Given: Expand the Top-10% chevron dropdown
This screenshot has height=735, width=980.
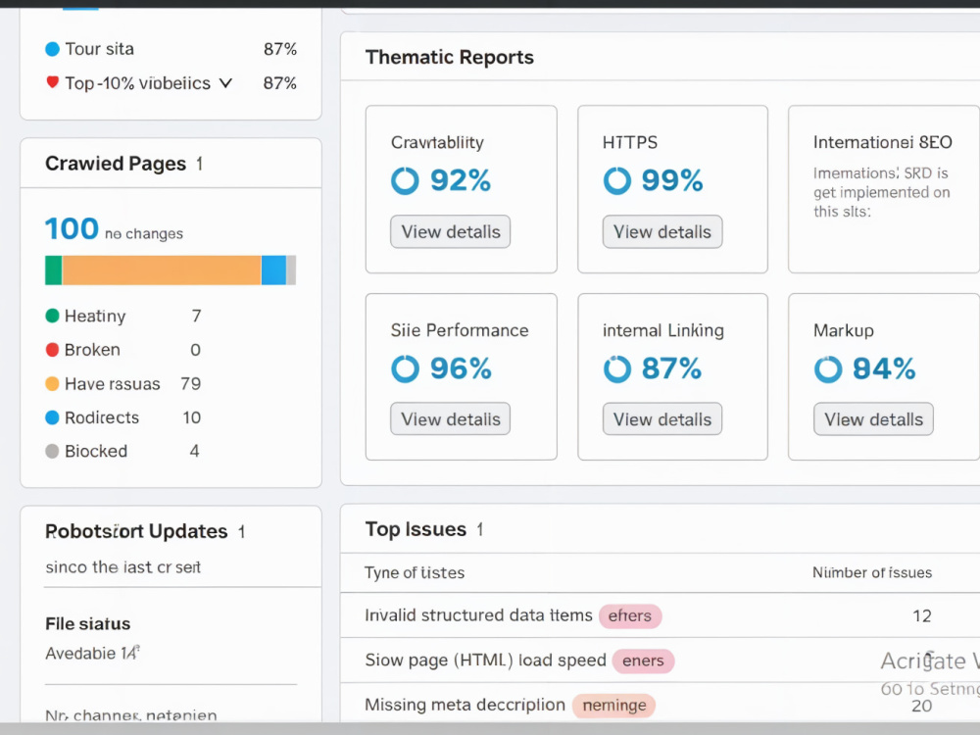Looking at the screenshot, I should [226, 83].
